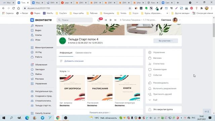The image size is (215, 121).
Task: Skip to next track in header player
Action: pyautogui.click(x=116, y=20)
